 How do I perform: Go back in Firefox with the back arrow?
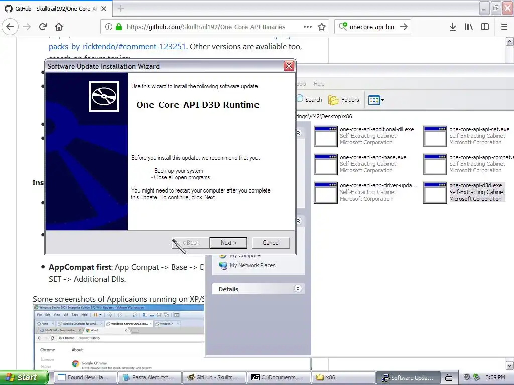(x=10, y=27)
